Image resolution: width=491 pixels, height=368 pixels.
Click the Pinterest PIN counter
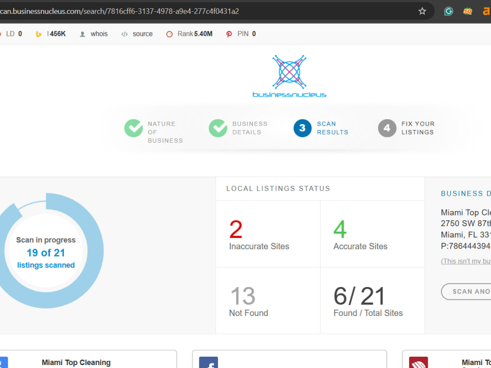pyautogui.click(x=241, y=34)
